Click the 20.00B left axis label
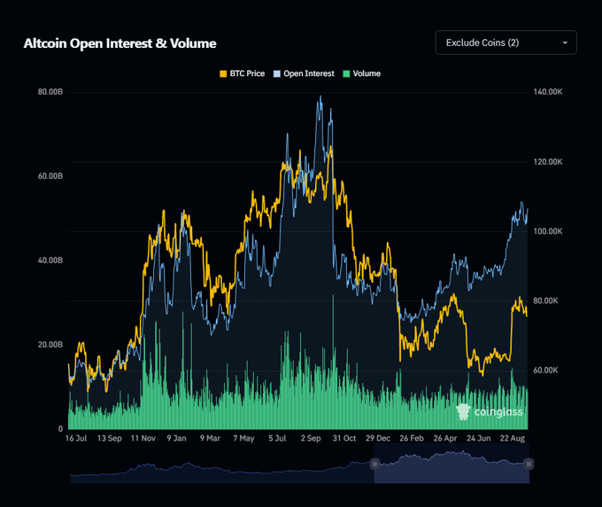The image size is (602, 507). tap(50, 345)
